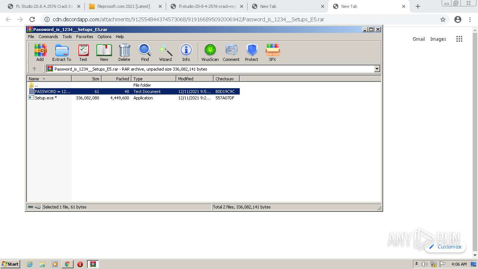This screenshot has height=269, width=478.
Task: Open the Windows Start menu
Action: pyautogui.click(x=10, y=264)
